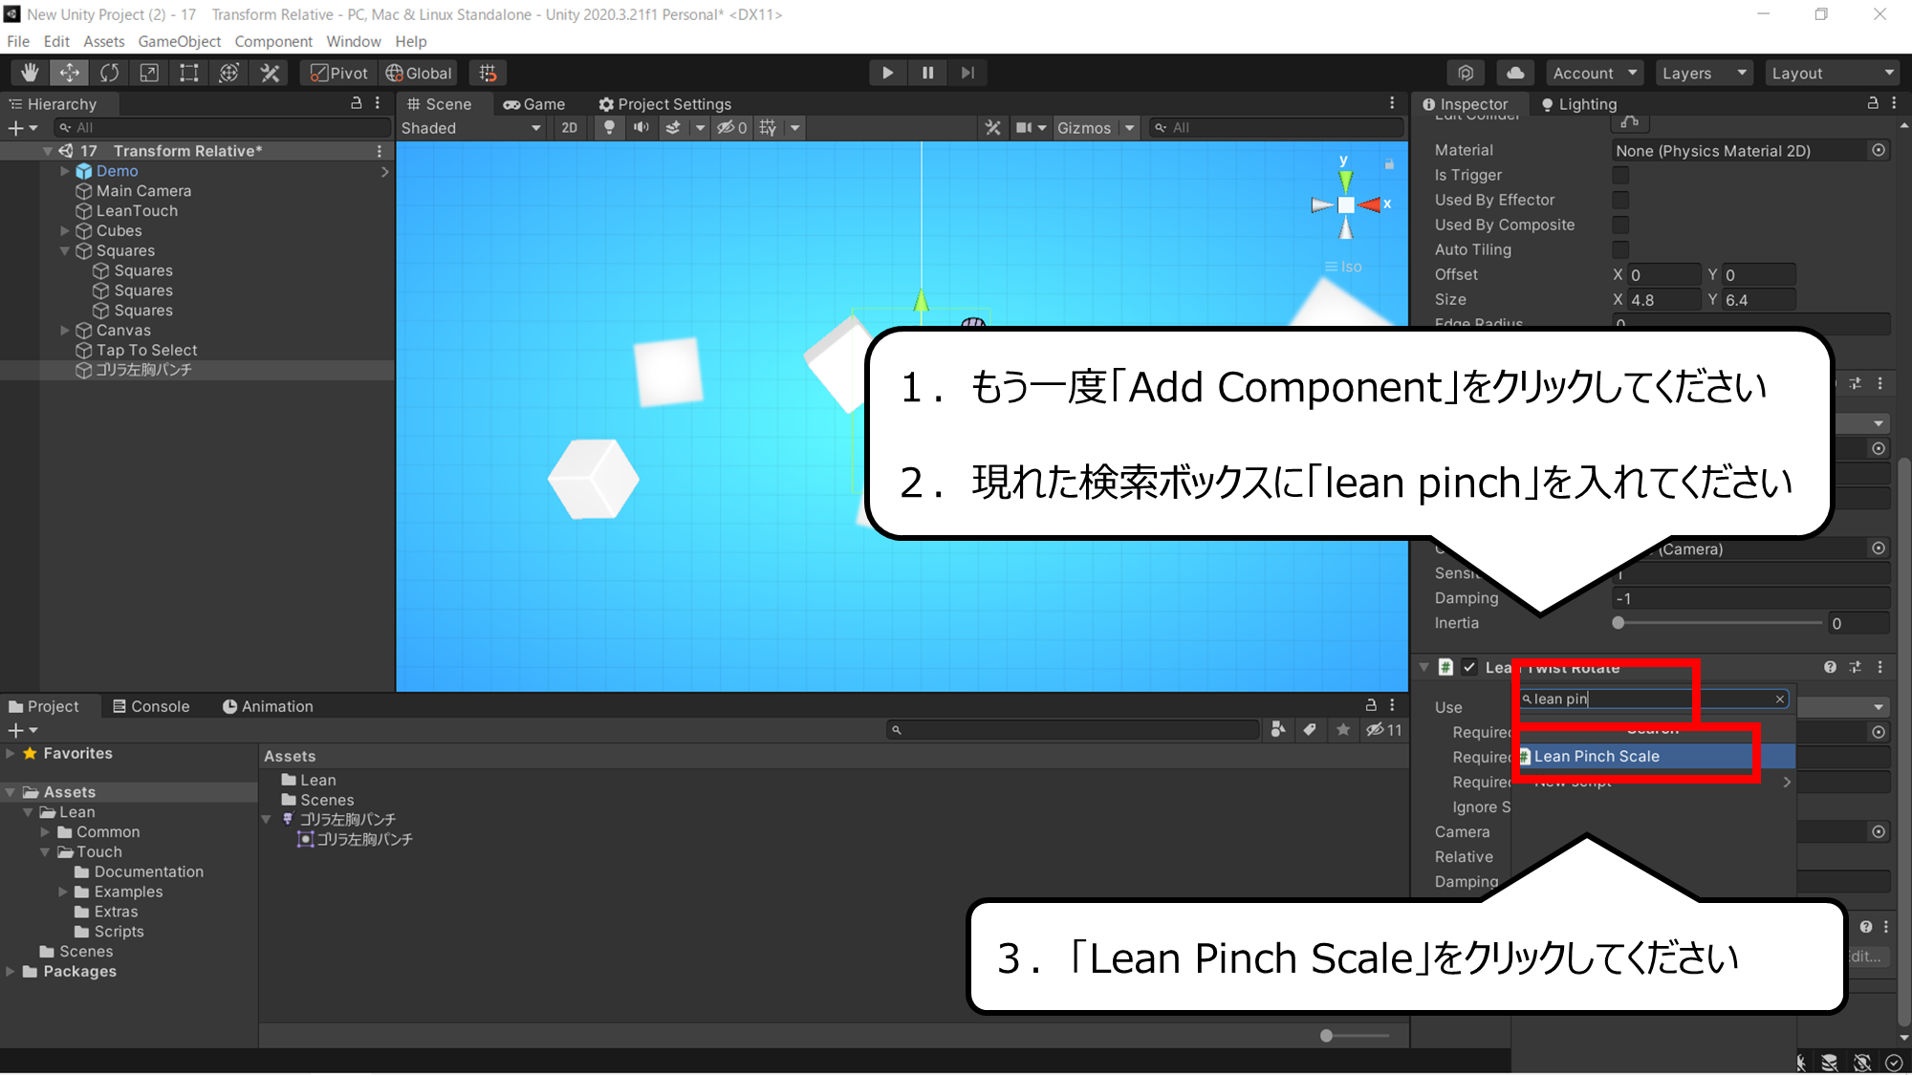Switch to the Lighting tab
Image resolution: width=1912 pixels, height=1075 pixels.
(x=1578, y=104)
